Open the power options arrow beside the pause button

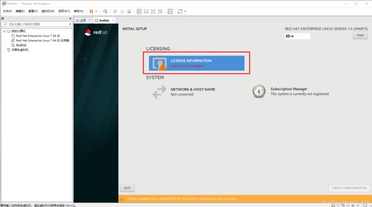click(x=96, y=11)
